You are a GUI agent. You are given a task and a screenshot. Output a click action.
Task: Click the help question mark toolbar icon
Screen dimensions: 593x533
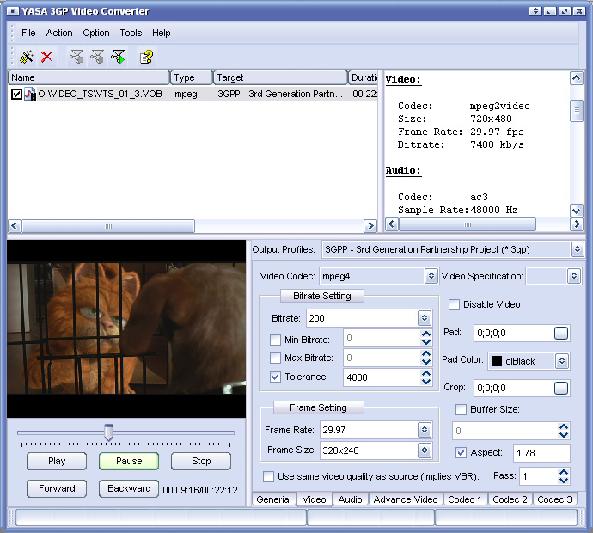pos(146,57)
